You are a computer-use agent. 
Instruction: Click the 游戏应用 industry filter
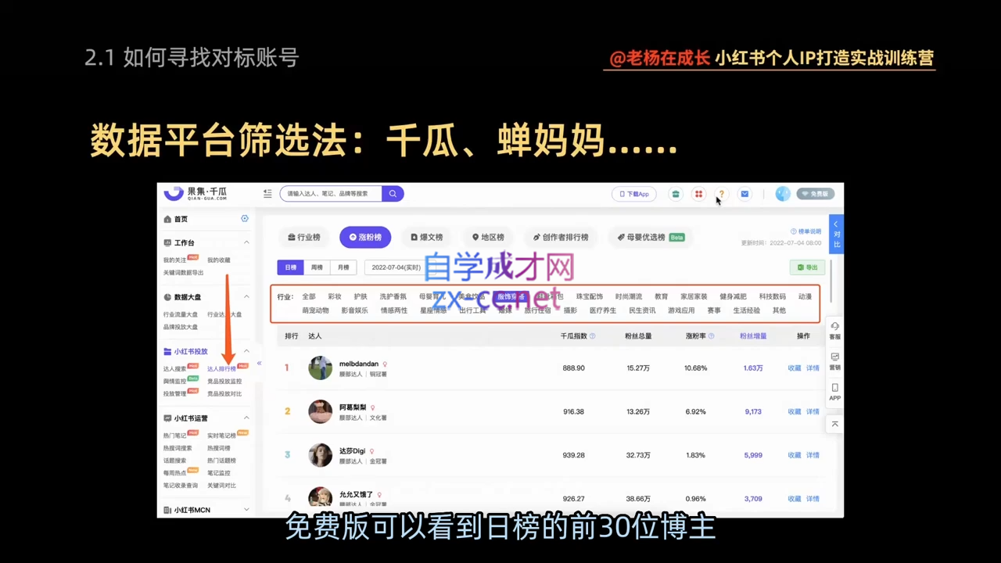coord(681,310)
